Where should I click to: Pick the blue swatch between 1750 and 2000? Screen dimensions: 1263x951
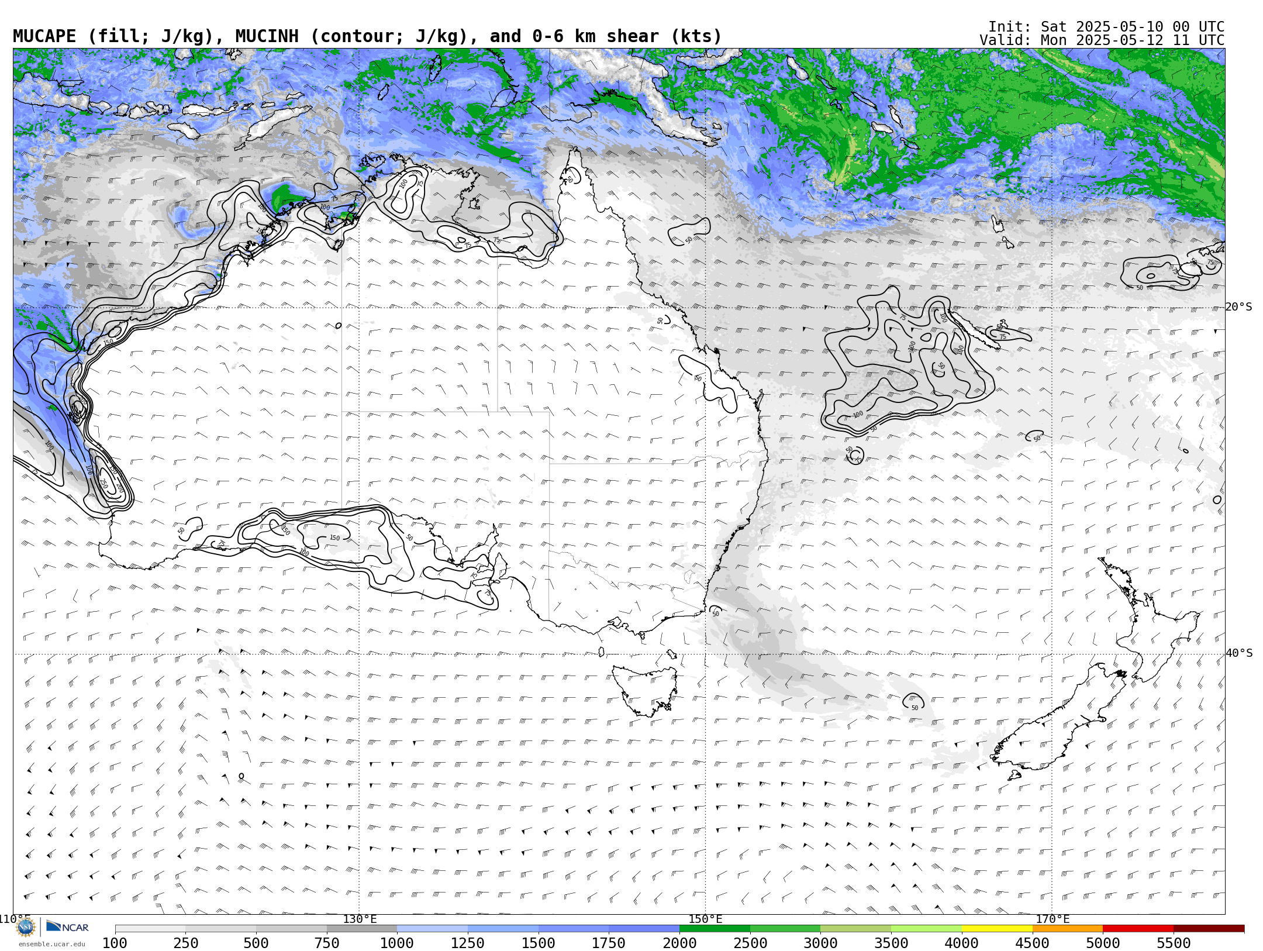click(644, 929)
